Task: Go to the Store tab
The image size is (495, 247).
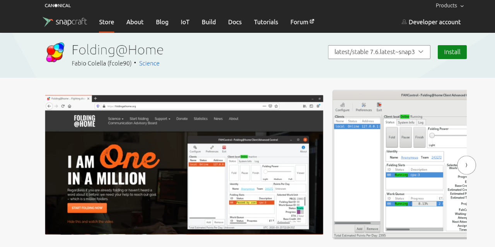Action: 106,22
